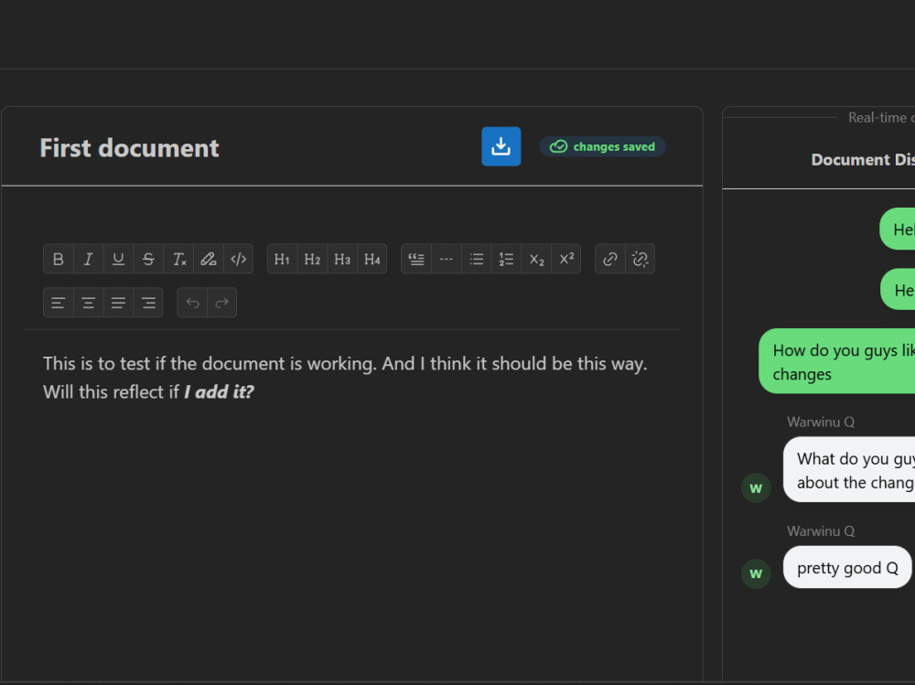Toggle subscript formatting
The width and height of the screenshot is (915, 685).
[x=536, y=259]
